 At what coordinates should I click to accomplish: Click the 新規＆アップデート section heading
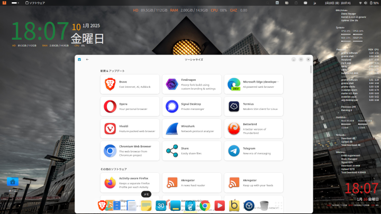[x=113, y=71]
